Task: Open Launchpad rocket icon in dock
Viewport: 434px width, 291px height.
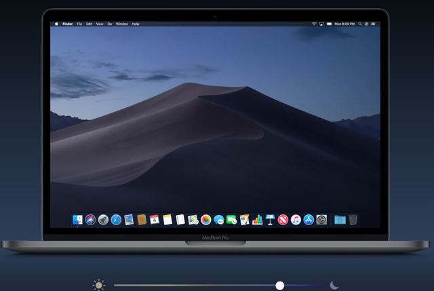Action: tap(103, 220)
